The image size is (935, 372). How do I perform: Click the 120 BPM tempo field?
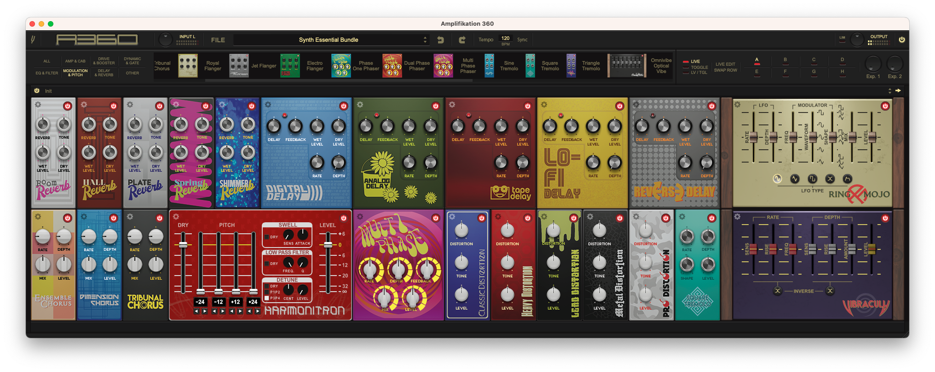tap(505, 38)
